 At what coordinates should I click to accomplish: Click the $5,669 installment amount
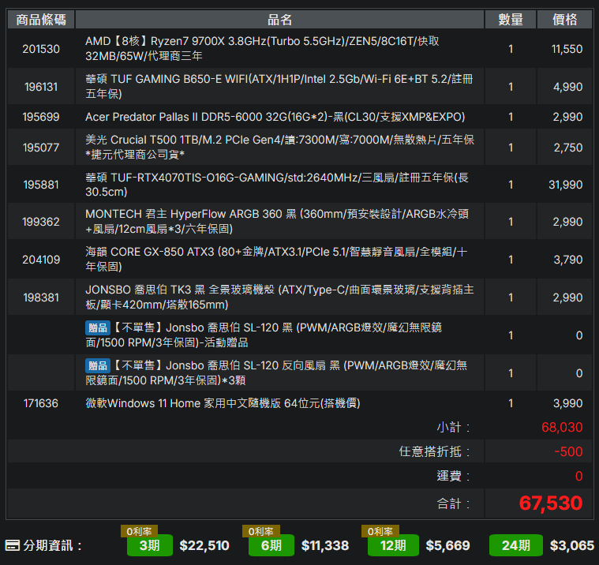click(447, 545)
